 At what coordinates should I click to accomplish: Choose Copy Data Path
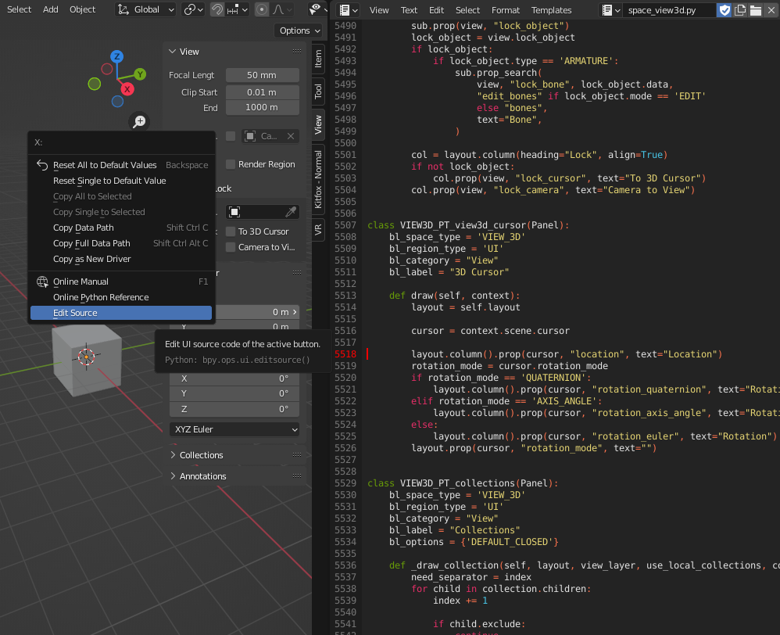pos(121,228)
